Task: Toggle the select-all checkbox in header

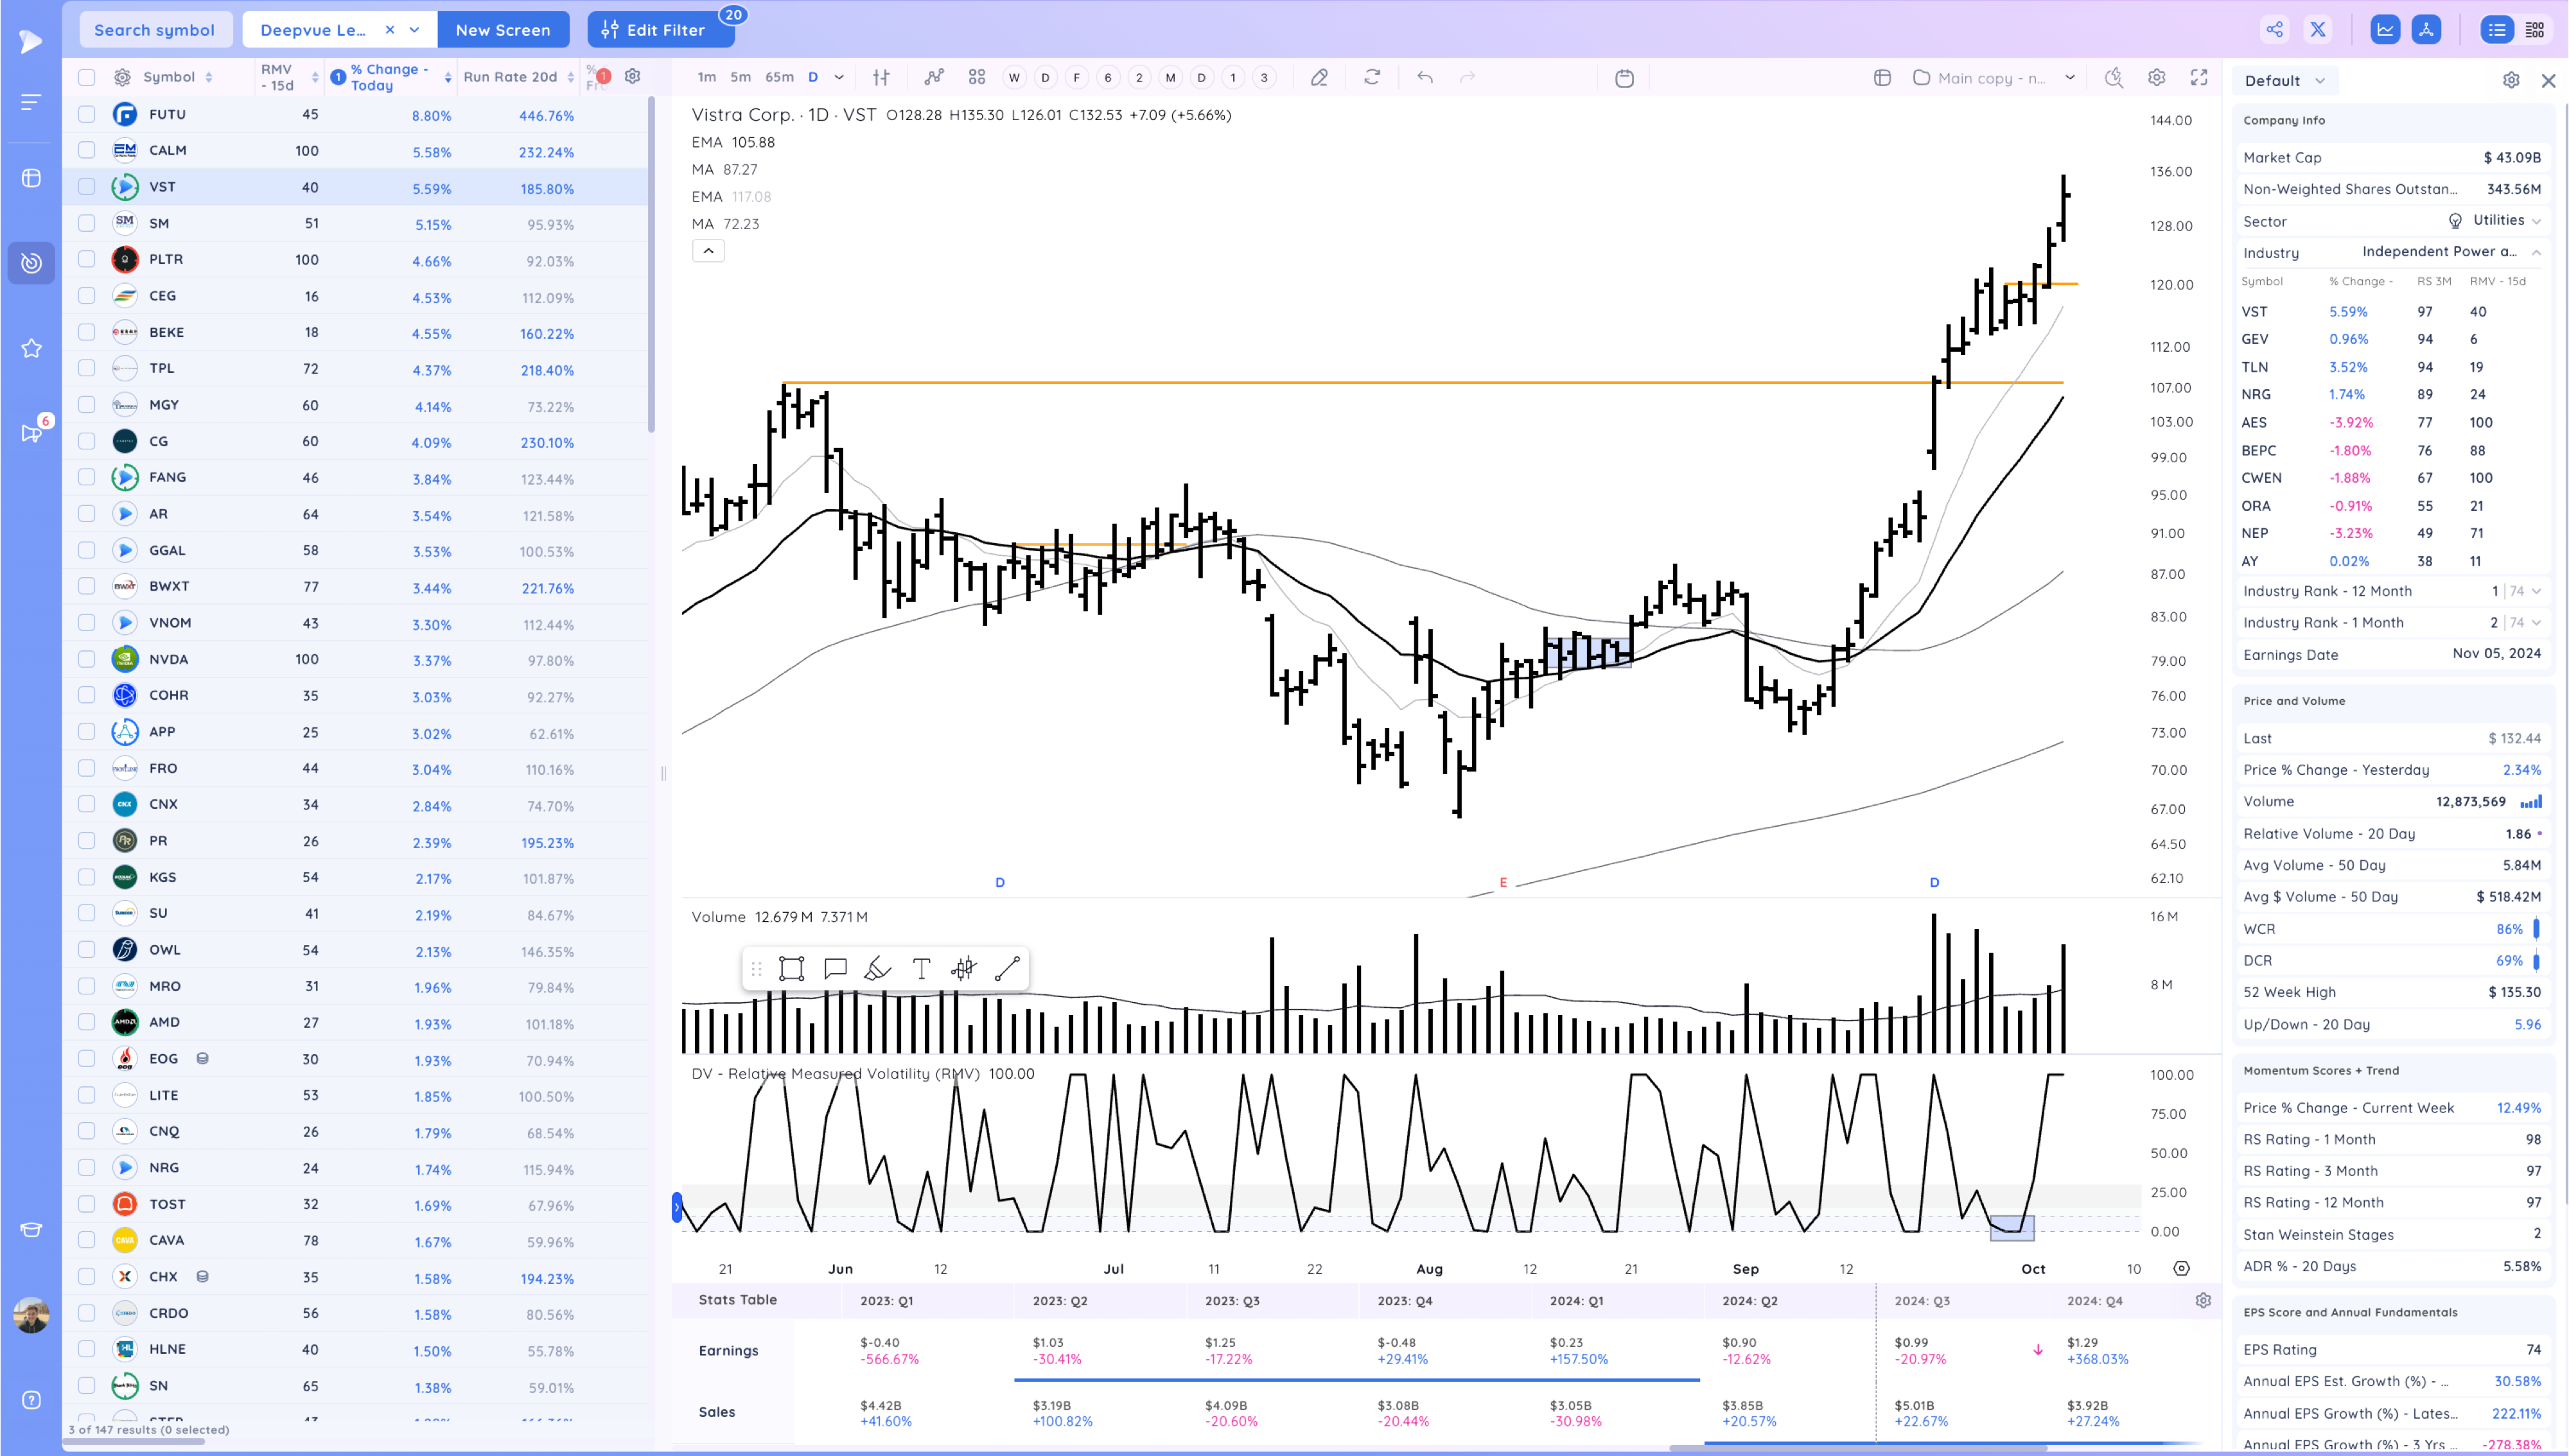Action: (87, 77)
